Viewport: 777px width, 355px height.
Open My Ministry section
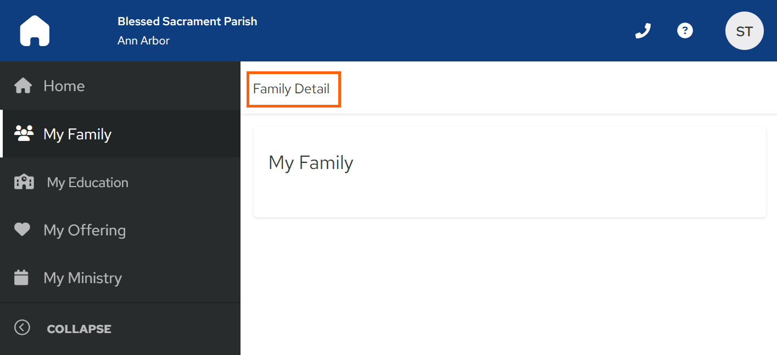pos(120,278)
